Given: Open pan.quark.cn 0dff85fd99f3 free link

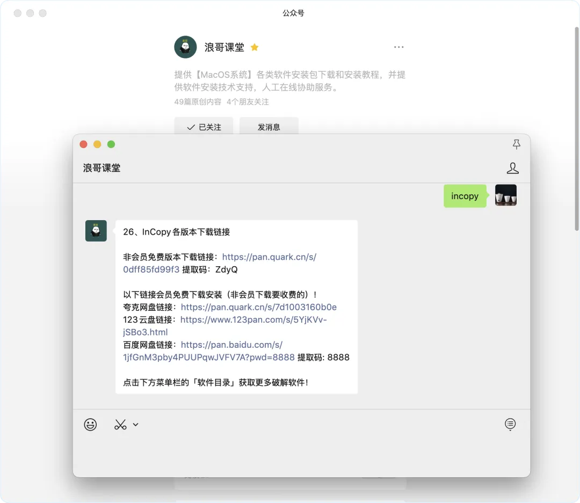Looking at the screenshot, I should click(220, 263).
